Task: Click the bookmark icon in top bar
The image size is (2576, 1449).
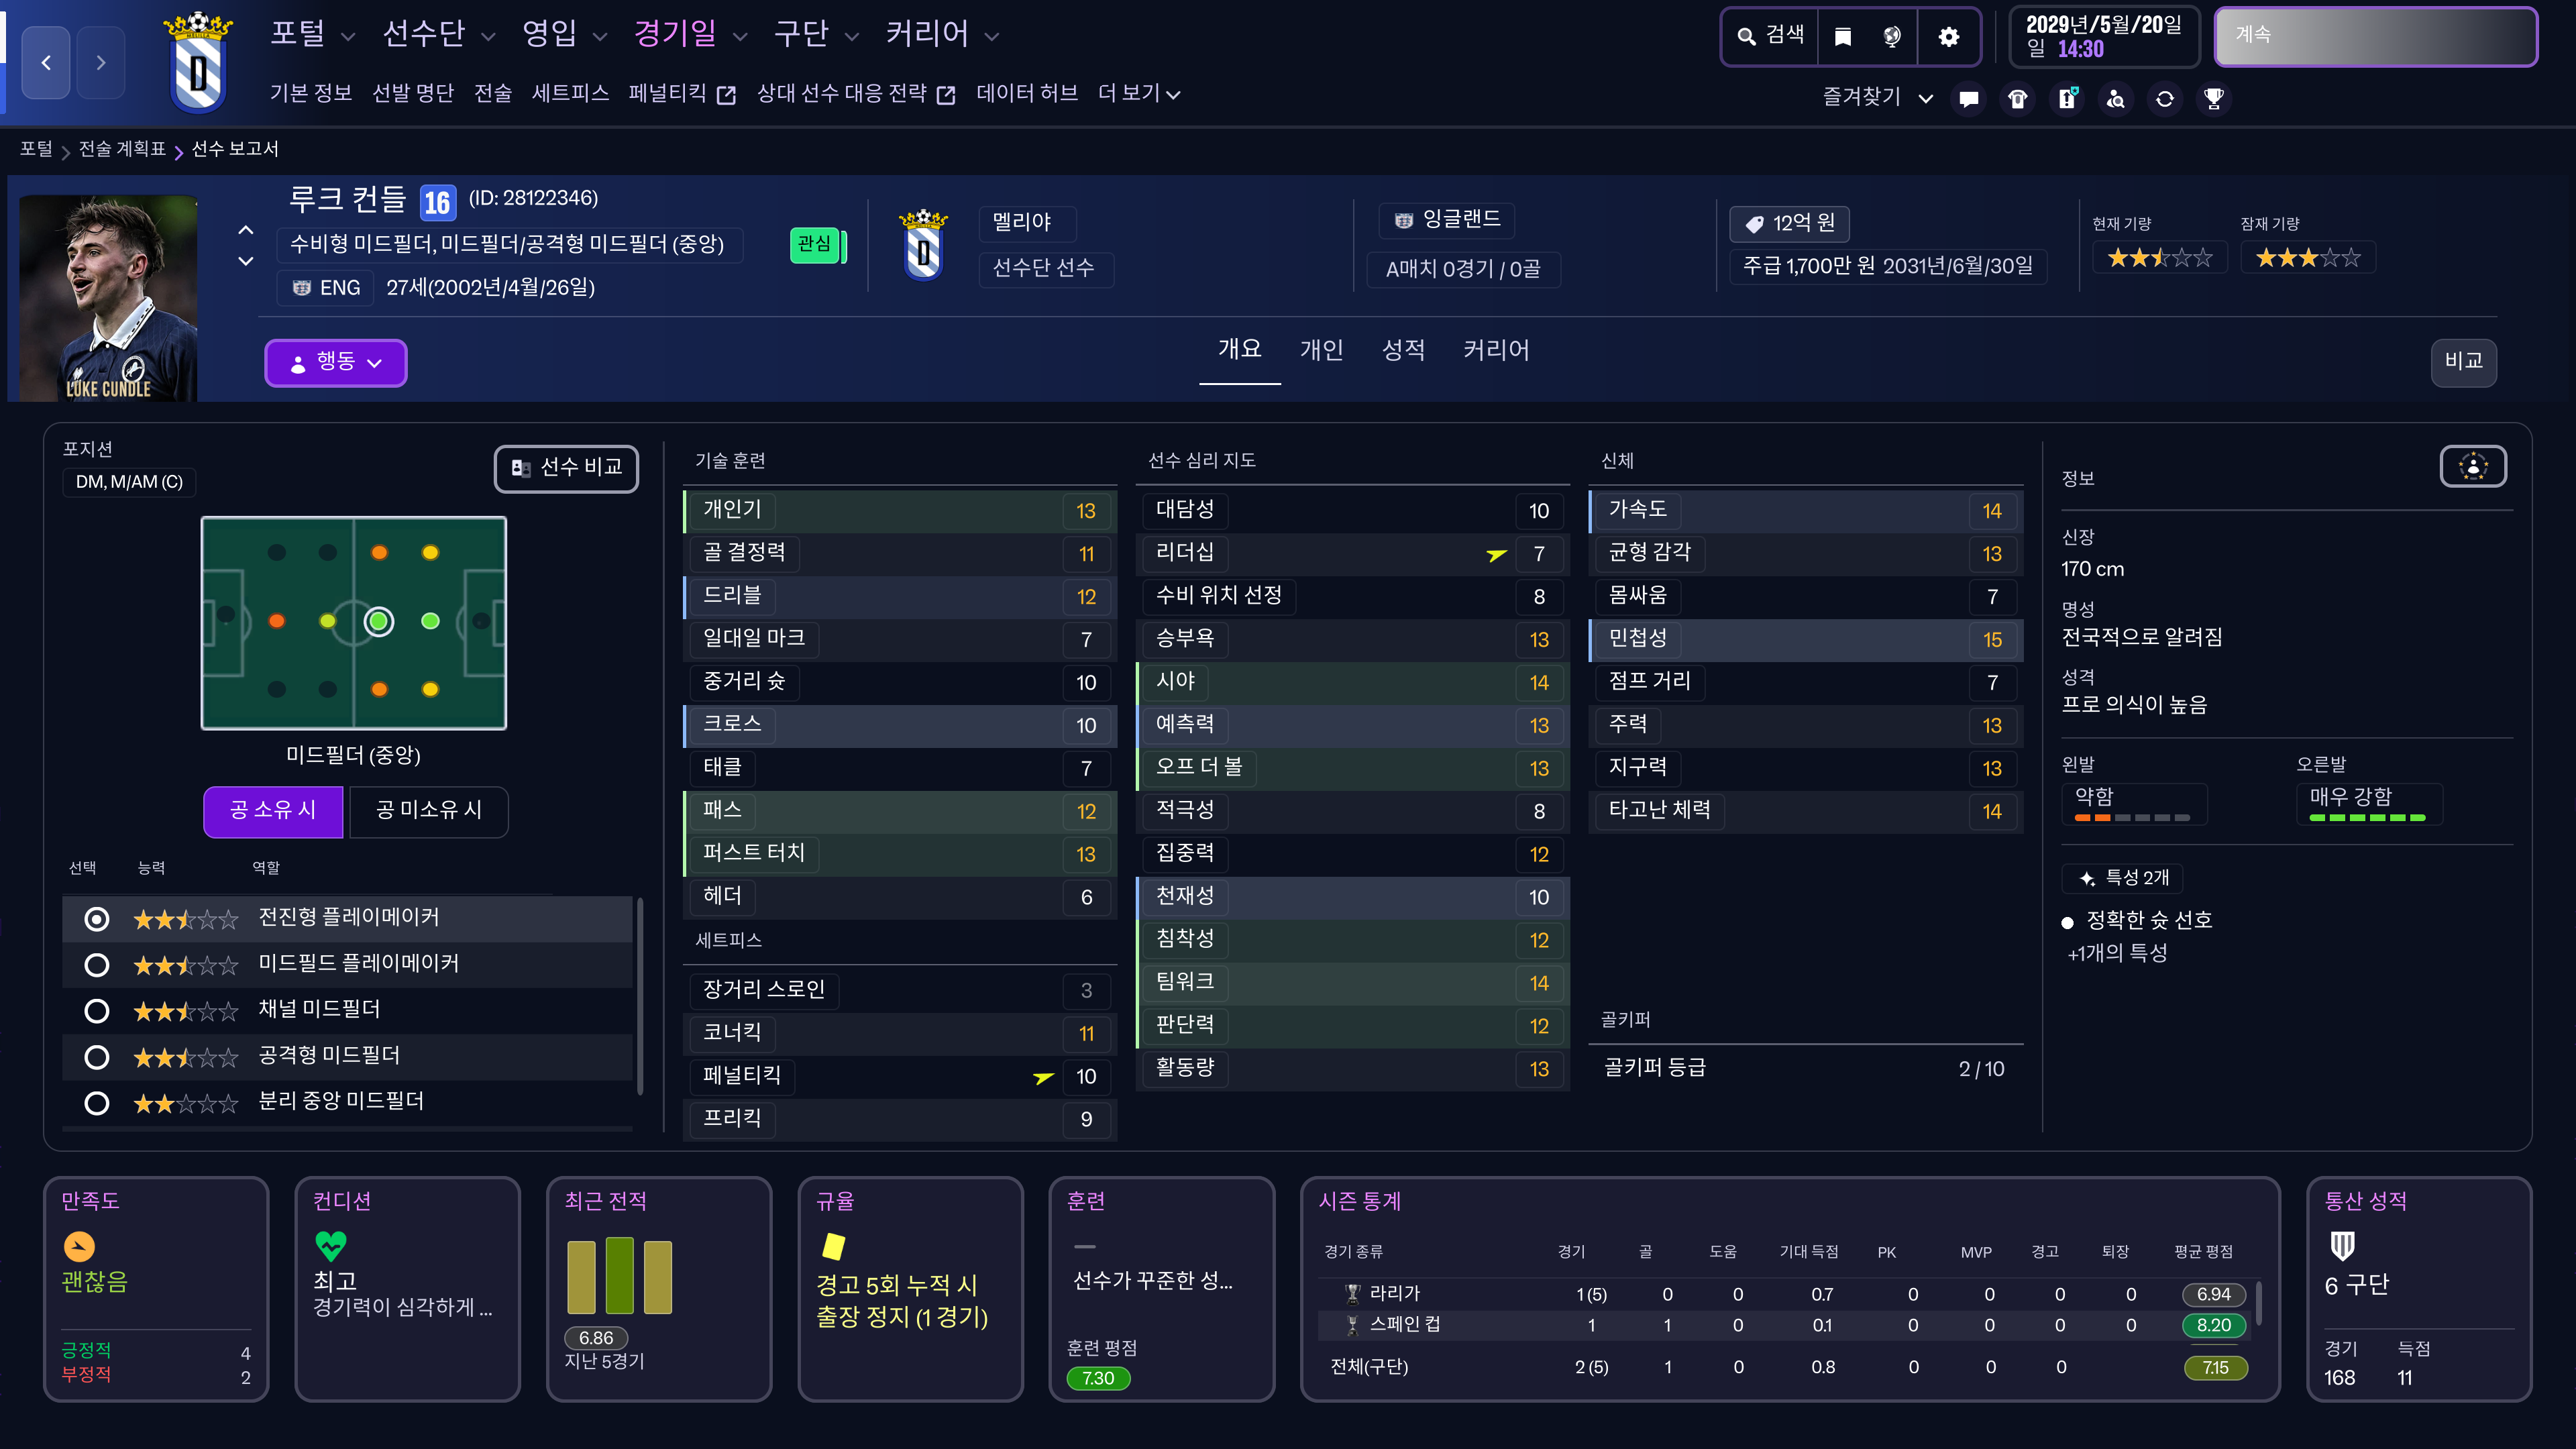Action: point(1842,37)
